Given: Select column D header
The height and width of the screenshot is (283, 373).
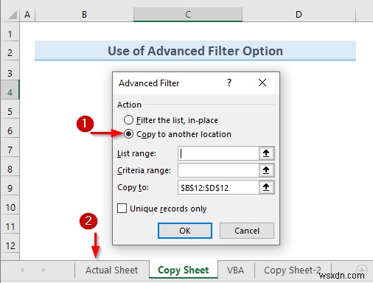Looking at the screenshot, I should click(x=299, y=15).
